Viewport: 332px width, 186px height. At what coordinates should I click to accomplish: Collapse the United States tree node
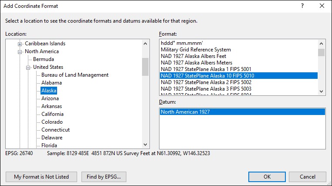tap(28, 67)
